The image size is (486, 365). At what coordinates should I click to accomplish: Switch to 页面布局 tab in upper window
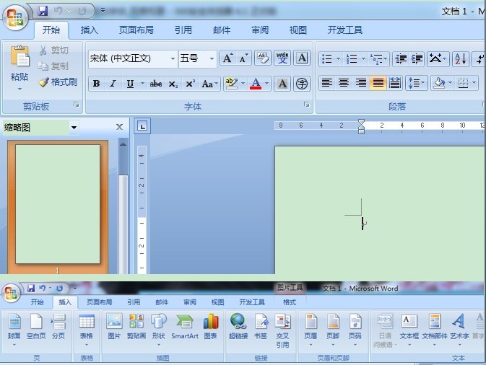point(136,30)
